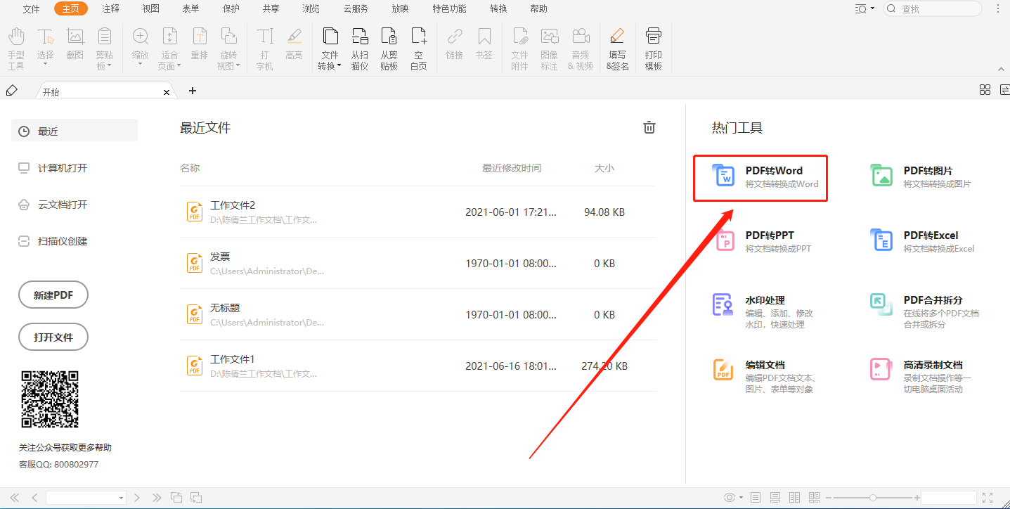The height and width of the screenshot is (509, 1010).
Task: Open the PDF to Word converter
Action: tap(760, 177)
